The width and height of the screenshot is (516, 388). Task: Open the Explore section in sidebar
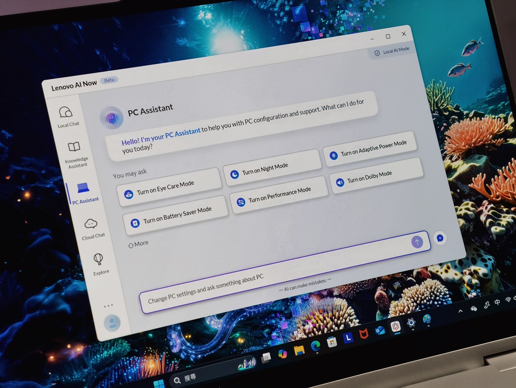[99, 263]
